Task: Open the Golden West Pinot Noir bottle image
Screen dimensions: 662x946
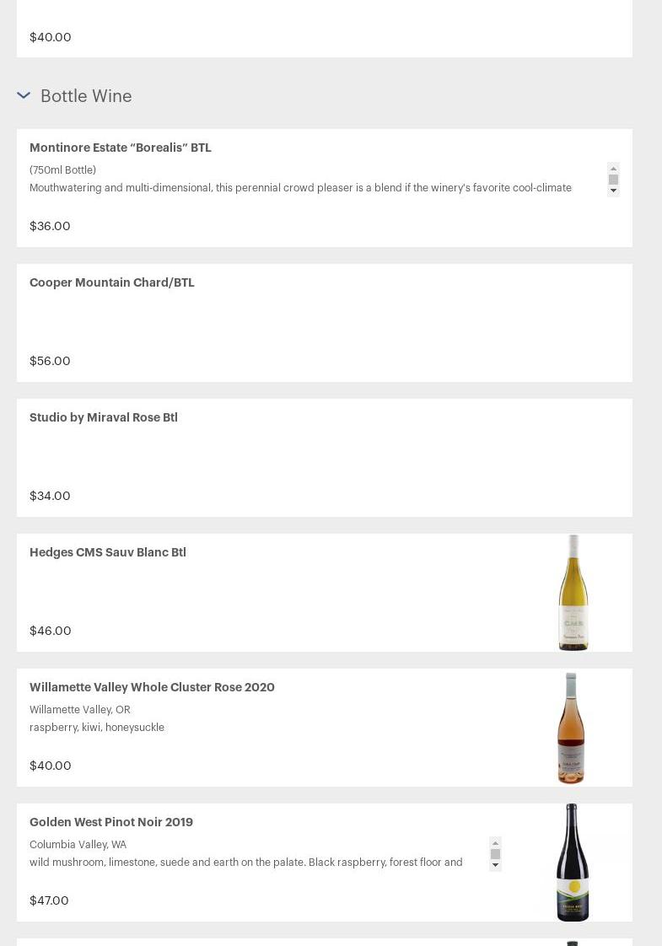Action: point(572,863)
